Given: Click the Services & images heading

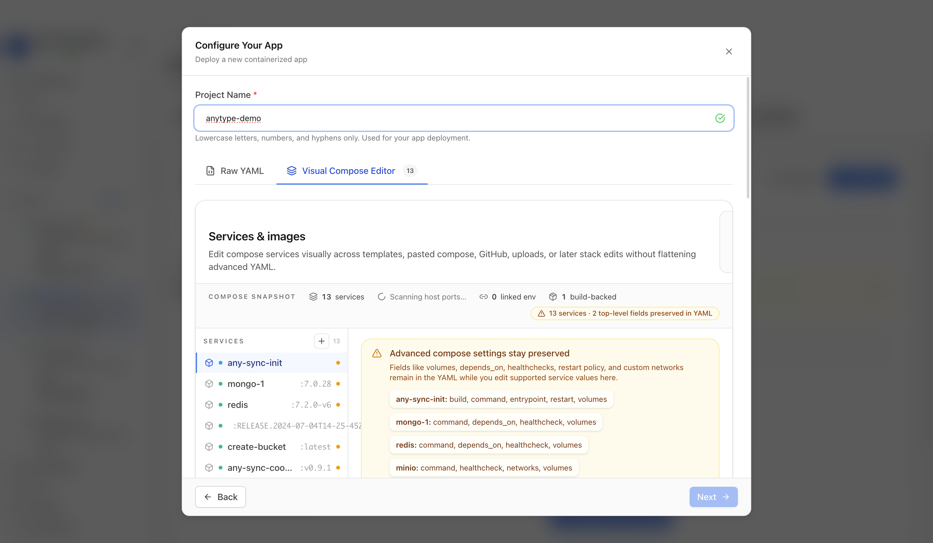Looking at the screenshot, I should coord(256,236).
